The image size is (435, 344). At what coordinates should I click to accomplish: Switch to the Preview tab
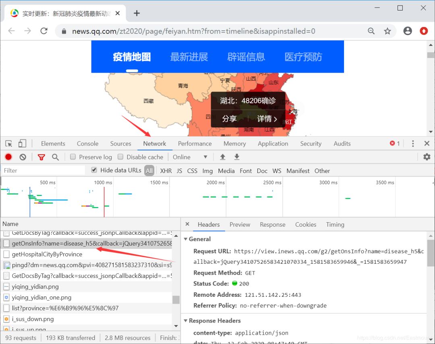[x=240, y=224]
